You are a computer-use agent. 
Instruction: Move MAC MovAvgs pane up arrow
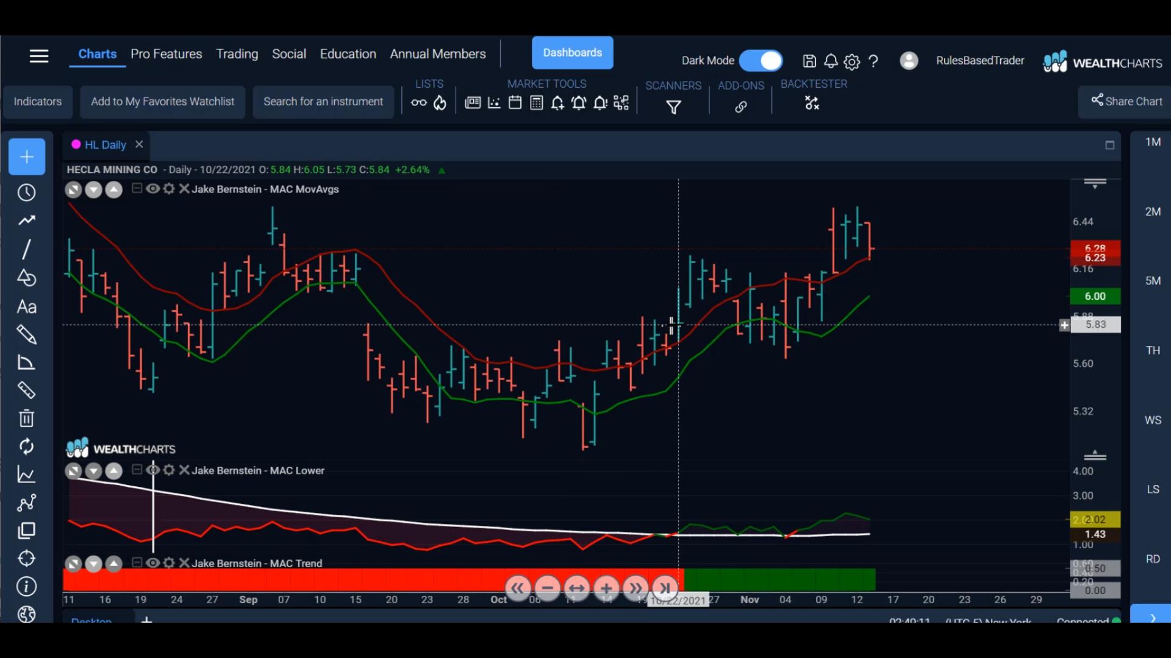click(114, 190)
